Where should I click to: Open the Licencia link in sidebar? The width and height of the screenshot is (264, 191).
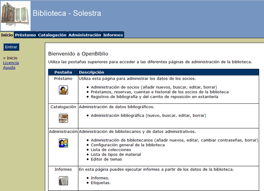pyautogui.click(x=11, y=63)
